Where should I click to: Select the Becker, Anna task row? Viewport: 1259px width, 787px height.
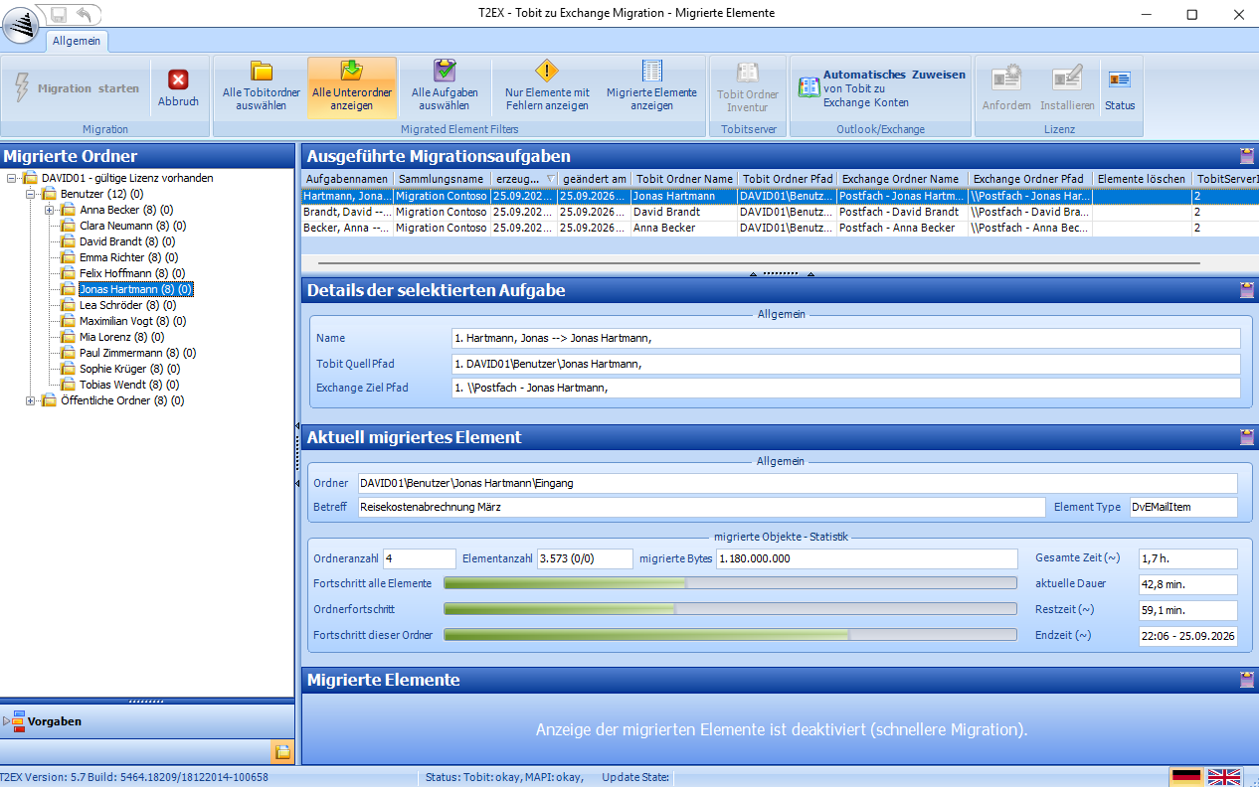coord(780,228)
